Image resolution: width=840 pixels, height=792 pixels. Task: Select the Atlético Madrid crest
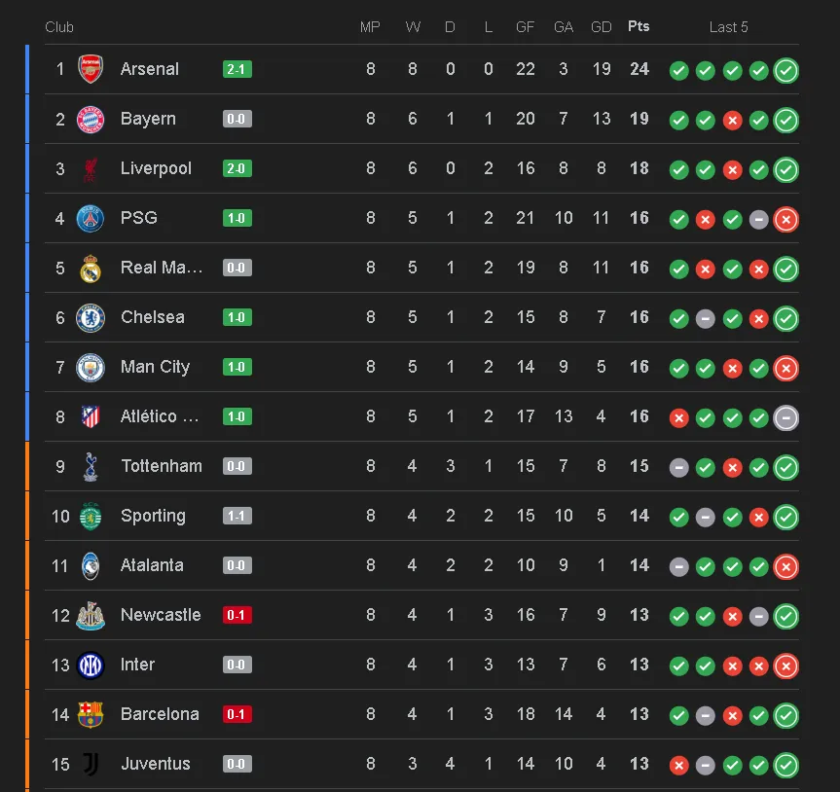click(x=91, y=416)
